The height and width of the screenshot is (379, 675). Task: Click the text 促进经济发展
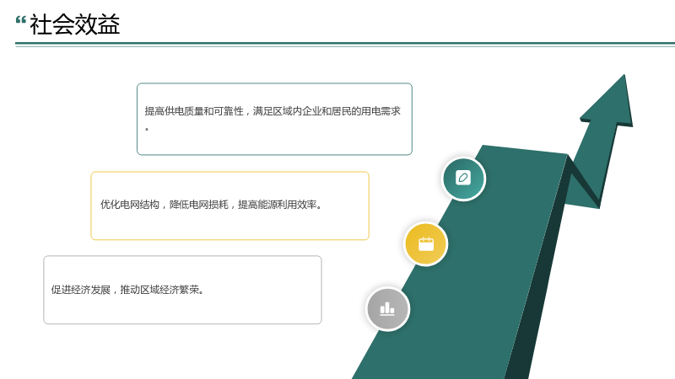pyautogui.click(x=80, y=290)
